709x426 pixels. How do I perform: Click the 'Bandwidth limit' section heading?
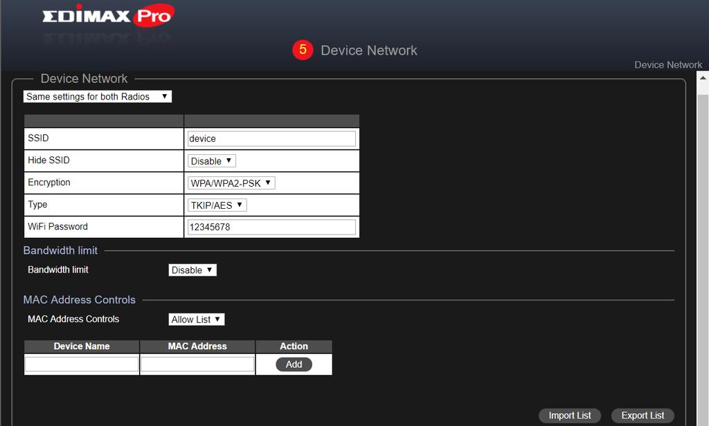pyautogui.click(x=60, y=250)
